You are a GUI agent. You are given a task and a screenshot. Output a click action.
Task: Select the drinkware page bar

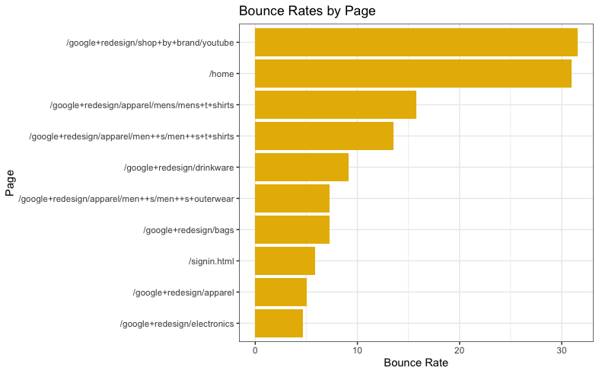(x=301, y=167)
